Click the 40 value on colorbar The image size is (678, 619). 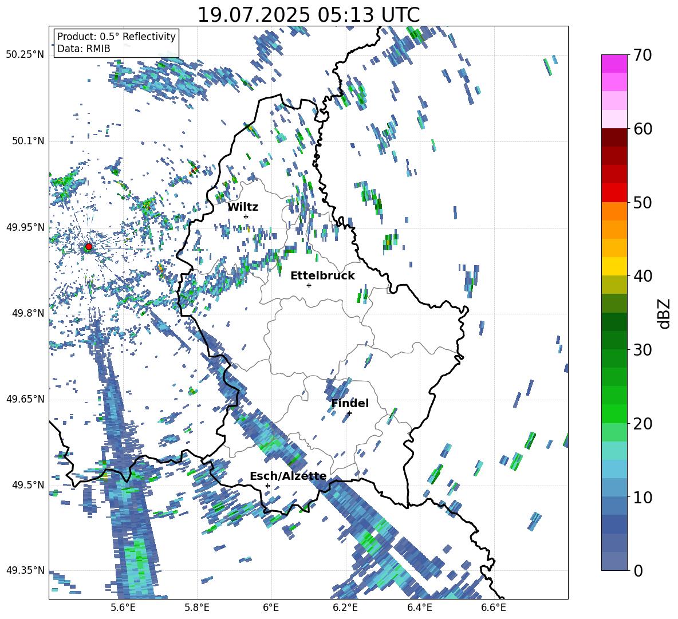[x=642, y=276]
